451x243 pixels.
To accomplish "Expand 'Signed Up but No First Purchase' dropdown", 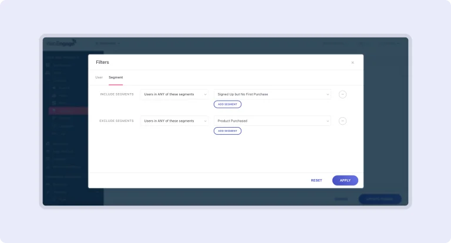I will [x=272, y=94].
